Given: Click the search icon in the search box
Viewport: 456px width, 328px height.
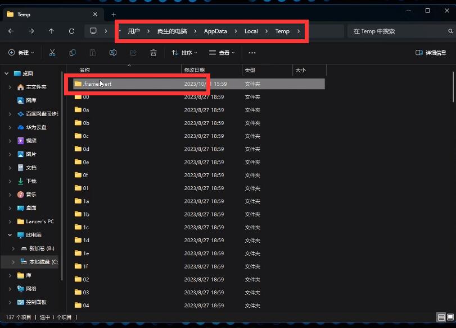Looking at the screenshot, I should (x=450, y=31).
